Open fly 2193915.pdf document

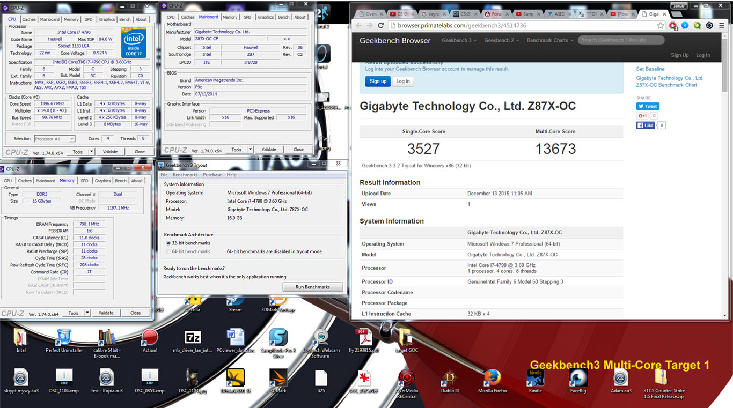pos(364,340)
